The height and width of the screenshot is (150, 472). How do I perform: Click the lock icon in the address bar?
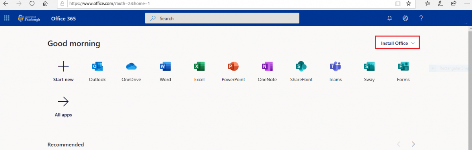62,4
